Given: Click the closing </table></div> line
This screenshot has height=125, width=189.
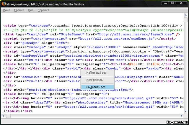Looking at the screenshot, I should 18,111.
